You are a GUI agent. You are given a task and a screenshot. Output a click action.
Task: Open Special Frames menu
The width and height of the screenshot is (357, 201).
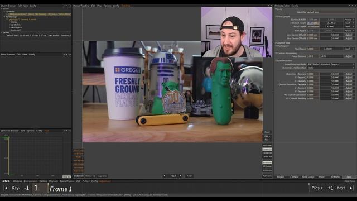pos(67,181)
